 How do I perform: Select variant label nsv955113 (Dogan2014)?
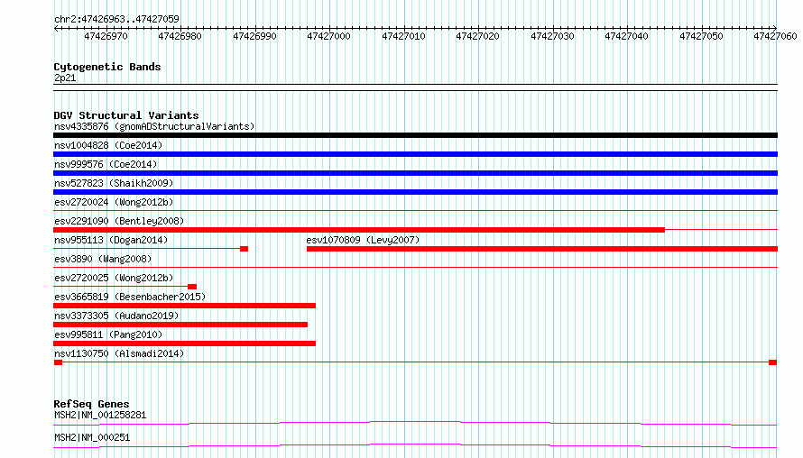click(111, 240)
